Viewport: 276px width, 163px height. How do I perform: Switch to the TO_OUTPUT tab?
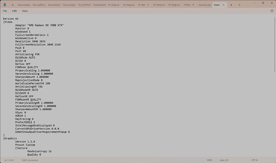click(84, 5)
